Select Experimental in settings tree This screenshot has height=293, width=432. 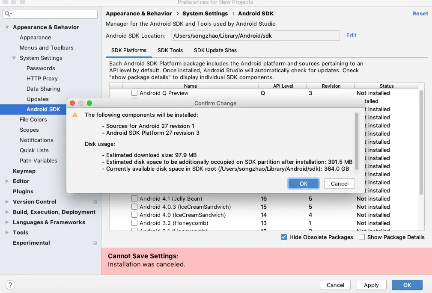31,243
